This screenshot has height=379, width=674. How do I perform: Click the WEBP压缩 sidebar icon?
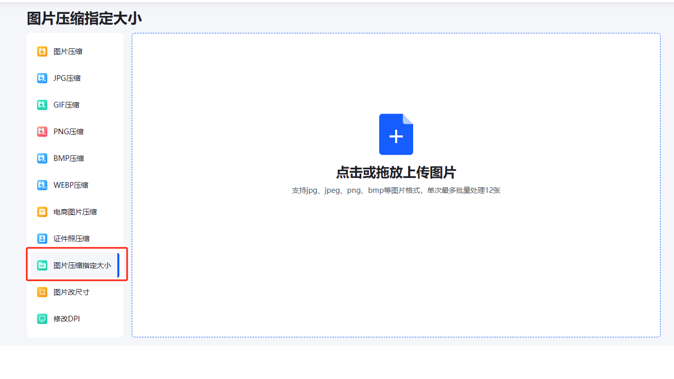(x=42, y=185)
